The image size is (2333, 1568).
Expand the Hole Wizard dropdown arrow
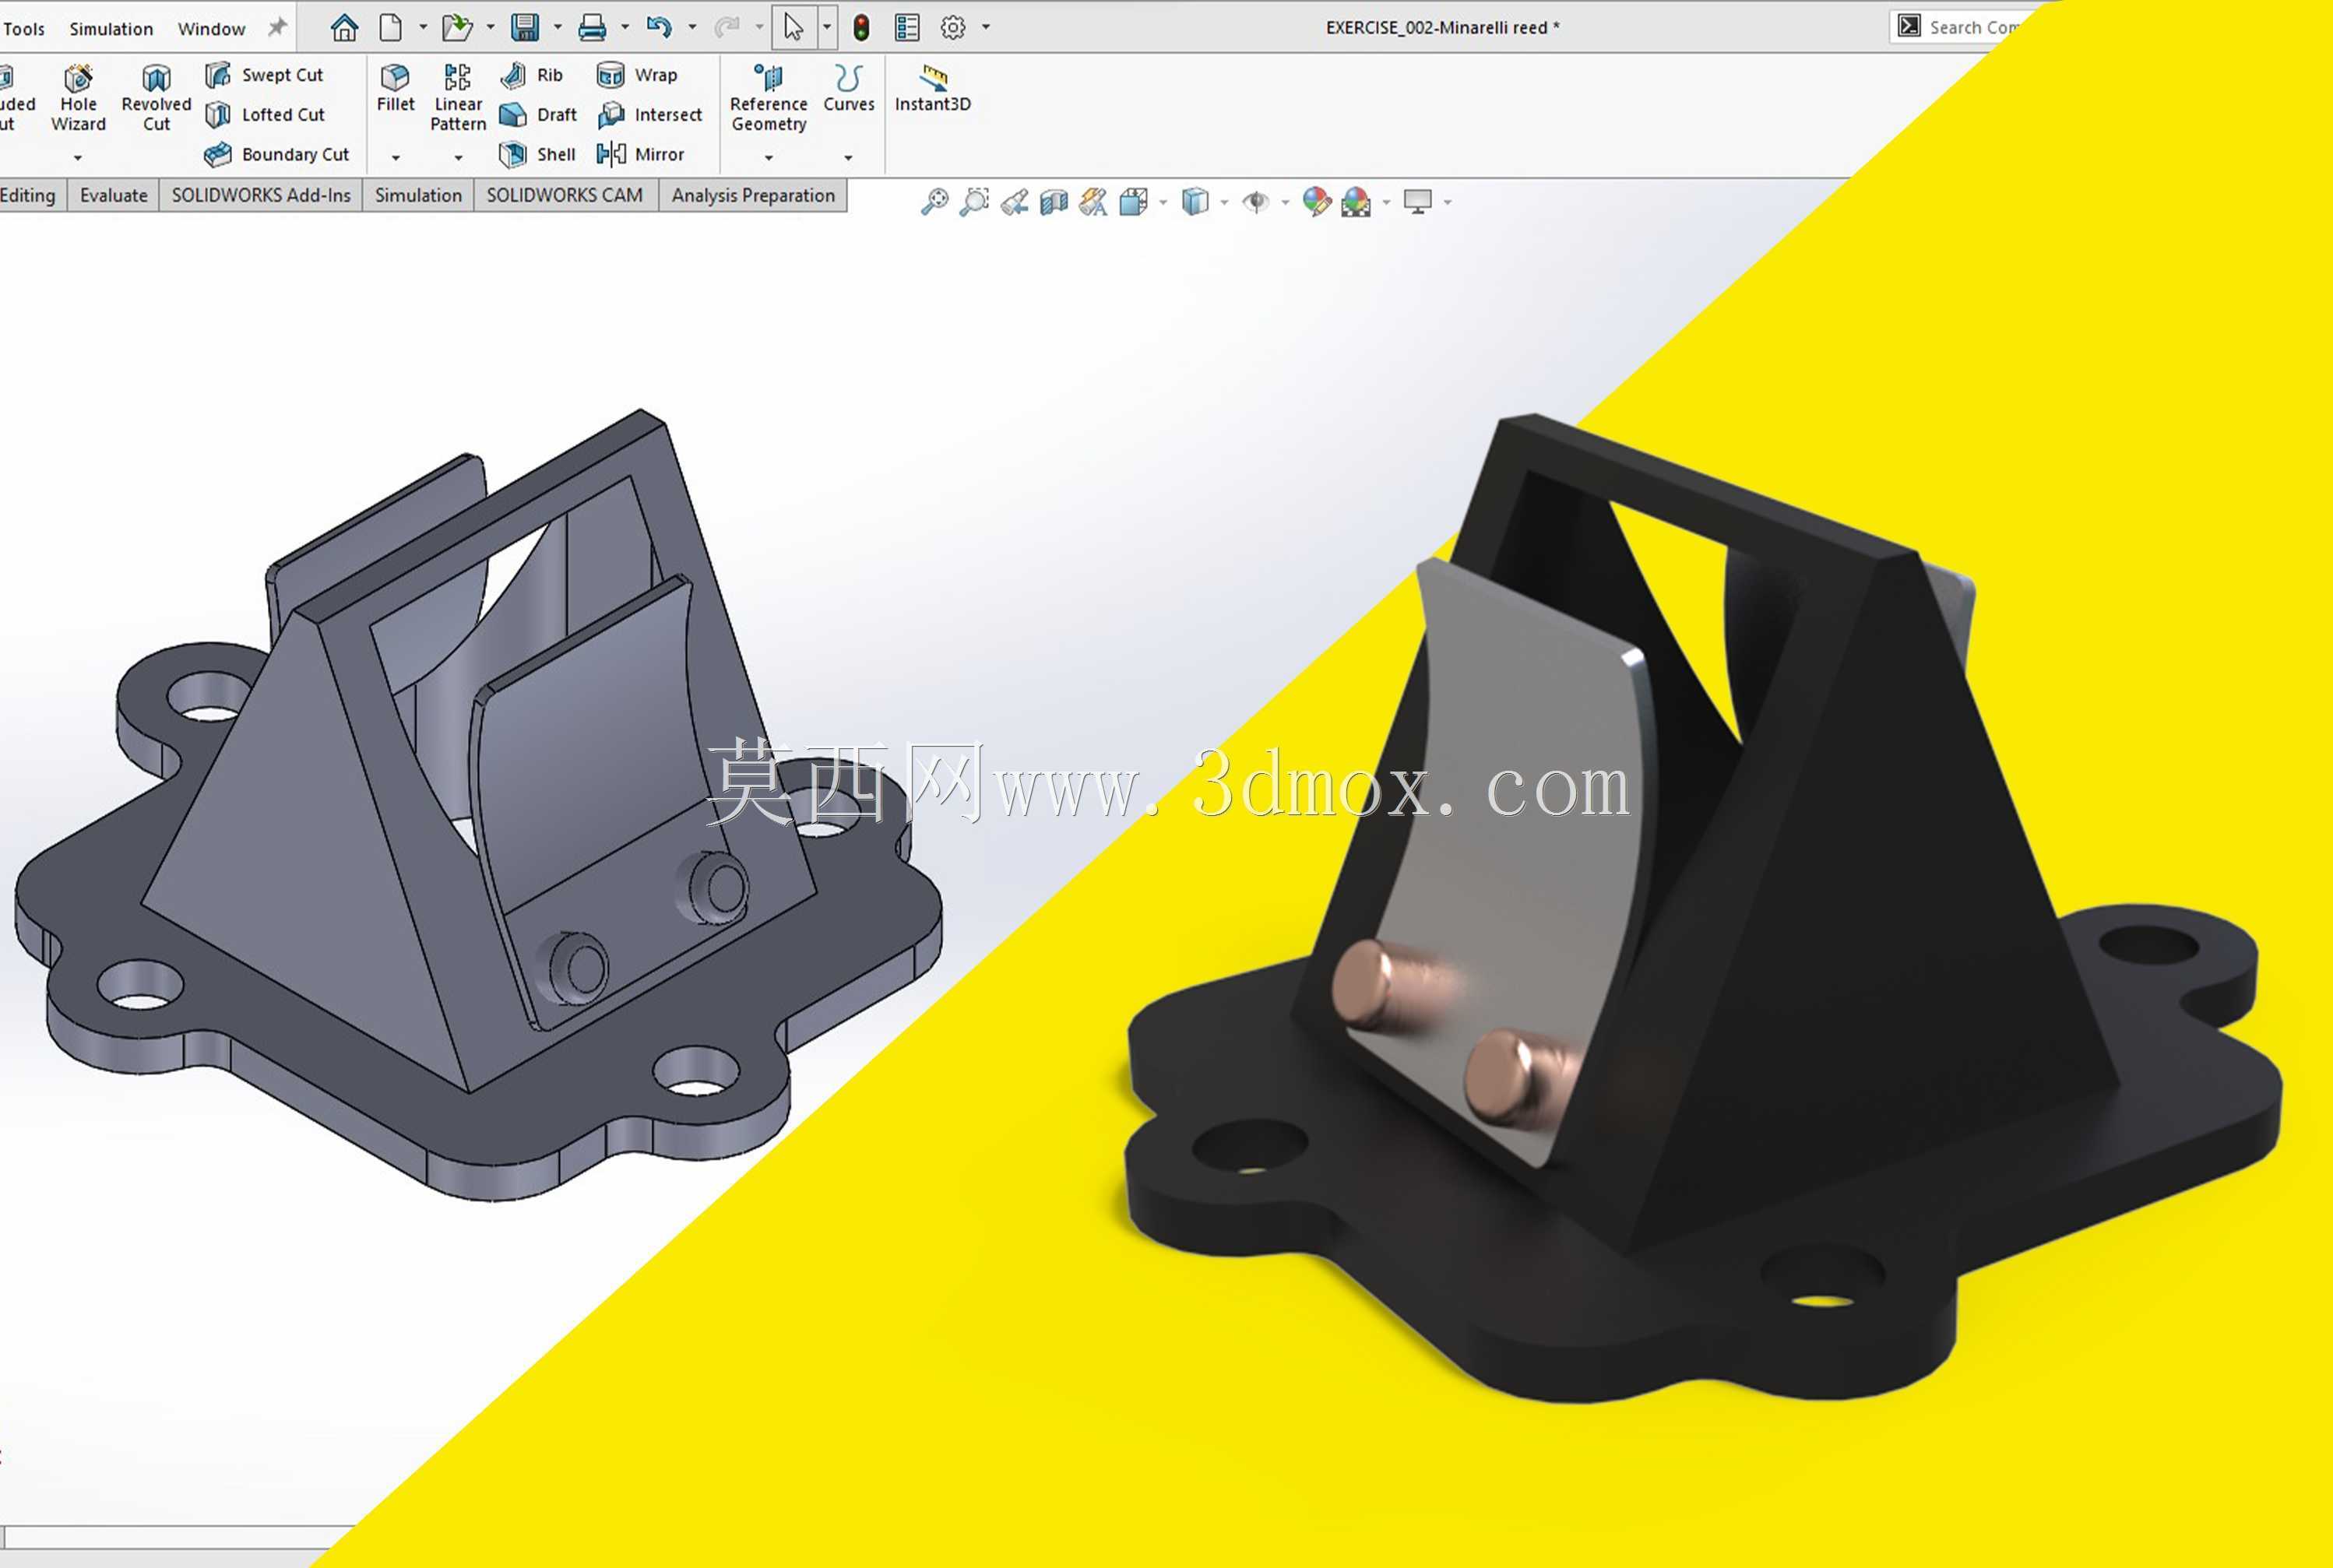tap(78, 158)
